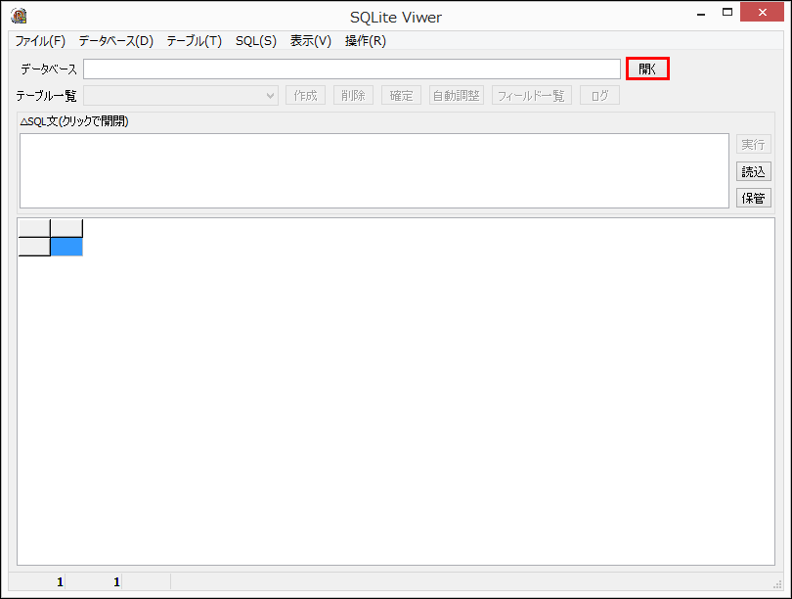This screenshot has width=792, height=599.
Task: Click the ログ button
Action: click(x=599, y=96)
